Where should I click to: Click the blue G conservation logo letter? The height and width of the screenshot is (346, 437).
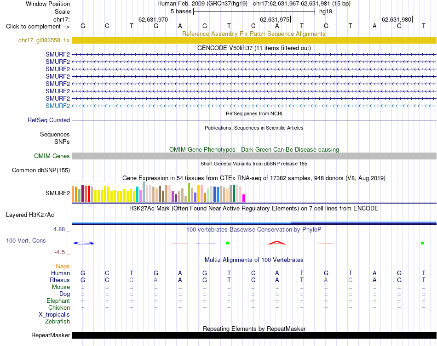pos(84,243)
